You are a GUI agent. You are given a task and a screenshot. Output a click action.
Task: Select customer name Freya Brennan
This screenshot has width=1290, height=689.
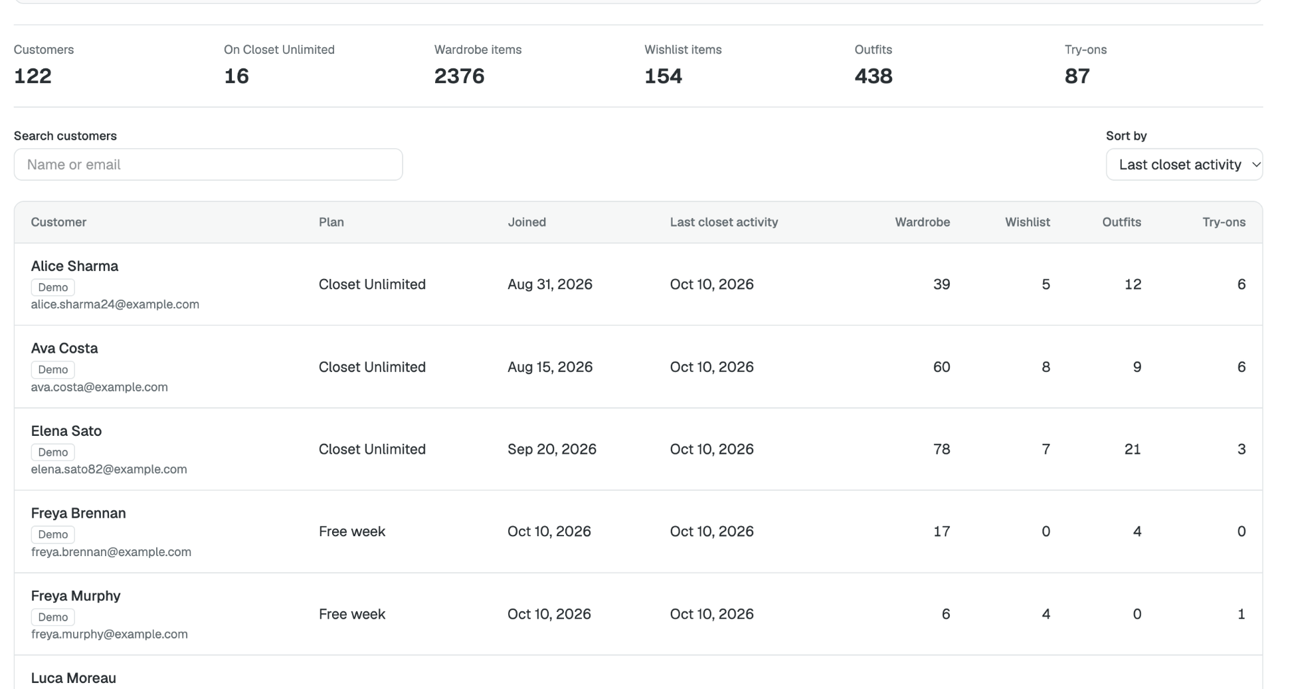(78, 513)
